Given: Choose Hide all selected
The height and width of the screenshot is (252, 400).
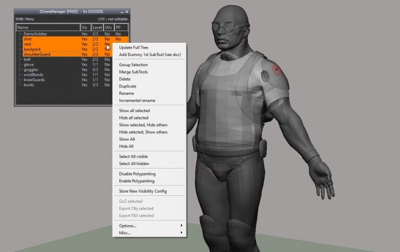Looking at the screenshot, I should click(x=133, y=118).
